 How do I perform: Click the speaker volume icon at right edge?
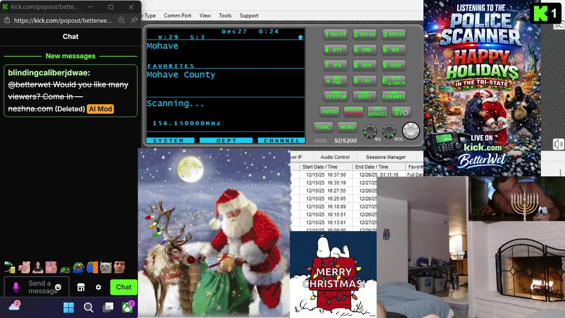click(x=558, y=144)
